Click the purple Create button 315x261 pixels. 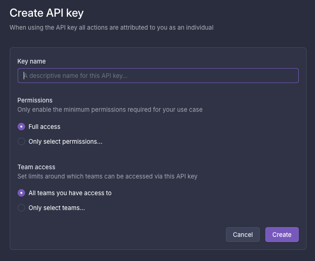tap(282, 235)
